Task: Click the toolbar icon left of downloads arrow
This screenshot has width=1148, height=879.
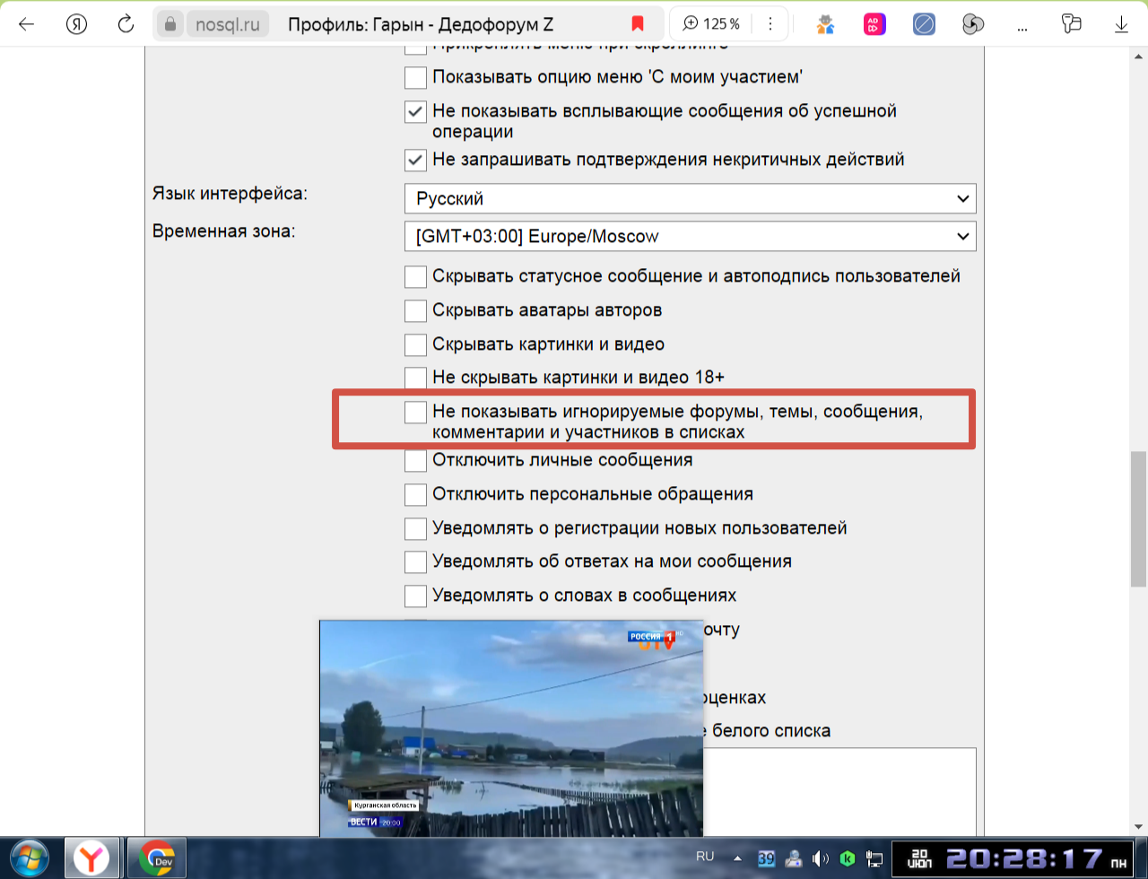Action: [x=1072, y=24]
